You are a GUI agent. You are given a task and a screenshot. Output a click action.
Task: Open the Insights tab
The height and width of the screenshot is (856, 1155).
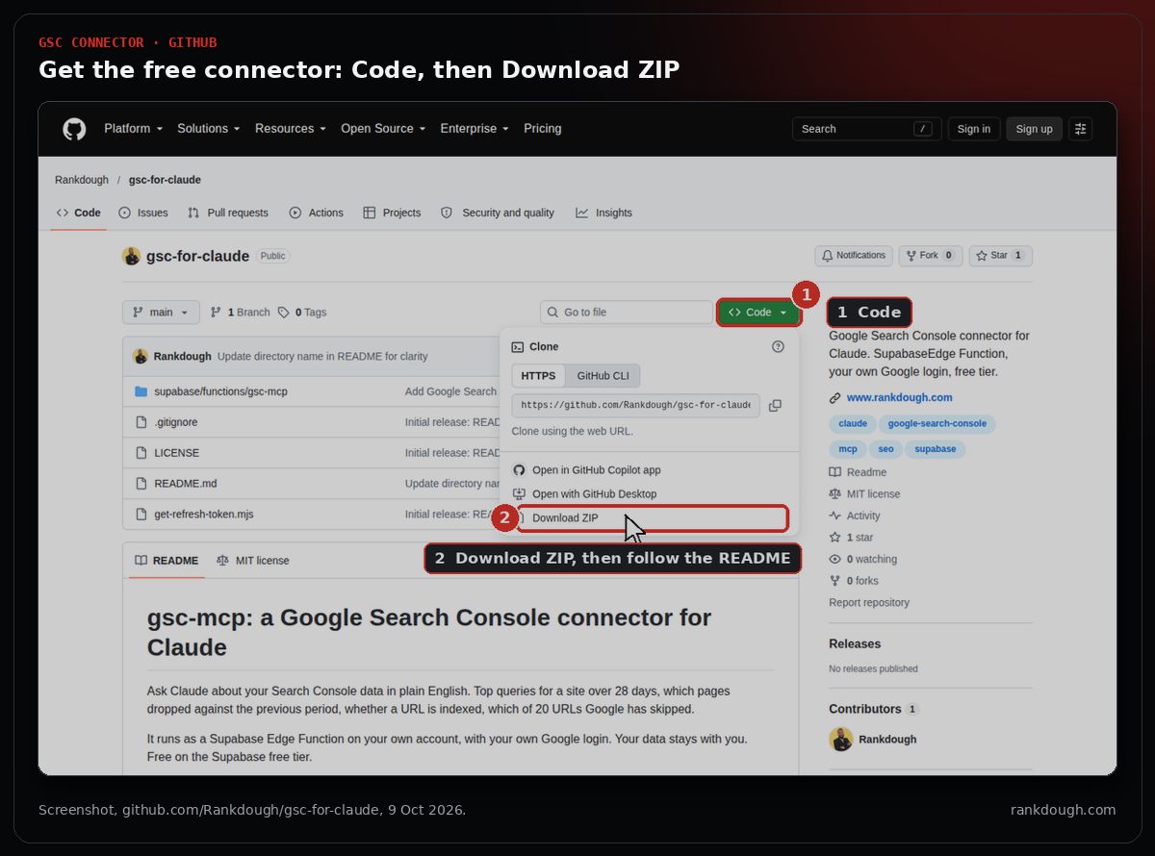pos(604,213)
